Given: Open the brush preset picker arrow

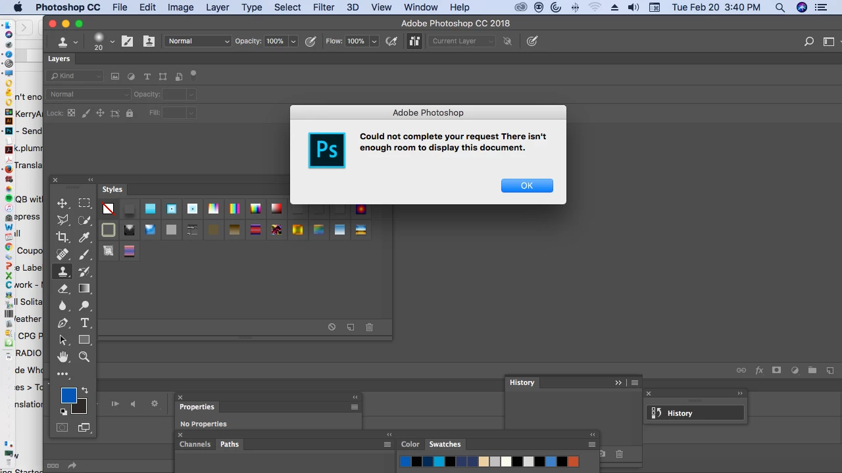Looking at the screenshot, I should [112, 41].
